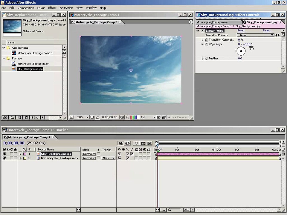This screenshot has width=287, height=215.
Task: Toggle shy switch on Motorcycle_Footage.mov layer
Action: pos(119,158)
